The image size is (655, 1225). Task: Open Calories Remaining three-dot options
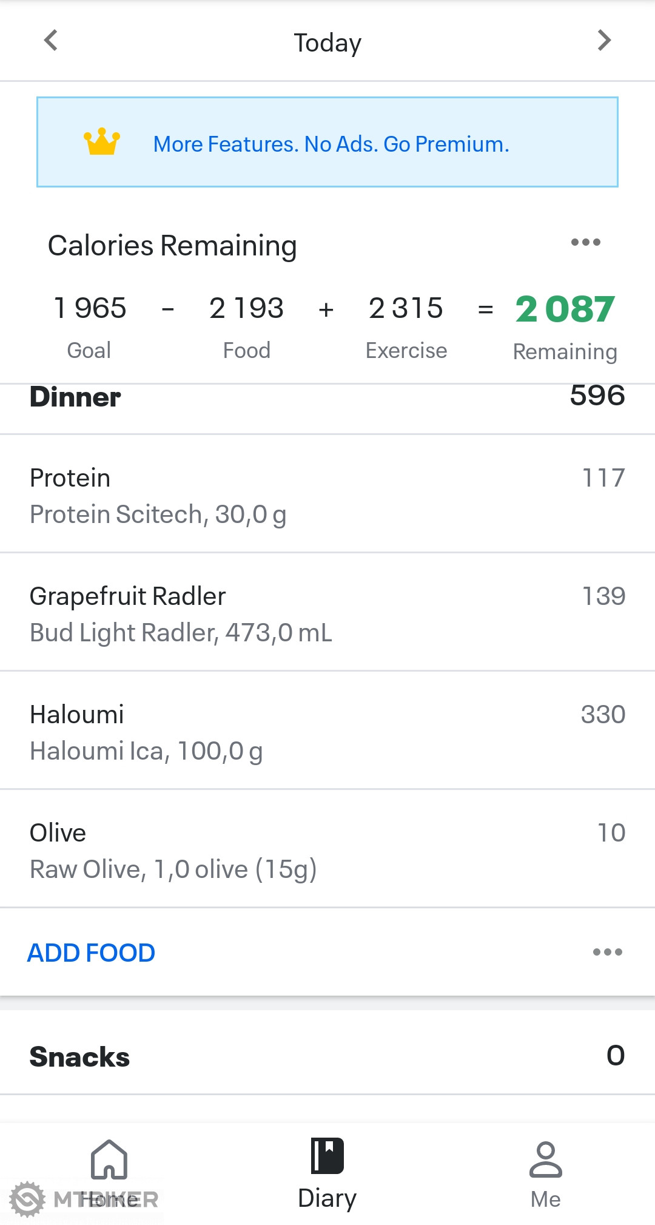pyautogui.click(x=585, y=243)
